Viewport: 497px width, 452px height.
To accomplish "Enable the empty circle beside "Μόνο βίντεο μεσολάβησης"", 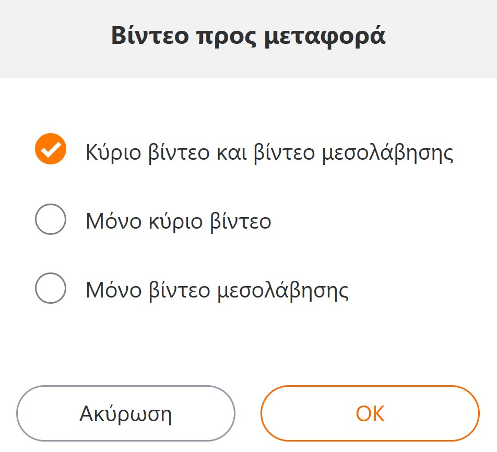I will pos(51,288).
